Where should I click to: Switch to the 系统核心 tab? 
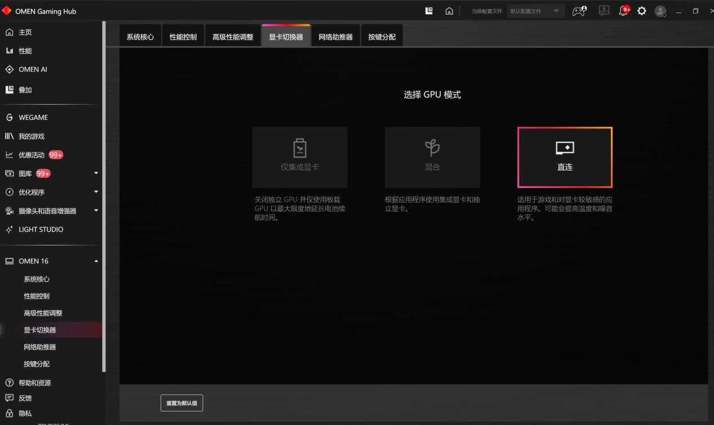pyautogui.click(x=140, y=35)
